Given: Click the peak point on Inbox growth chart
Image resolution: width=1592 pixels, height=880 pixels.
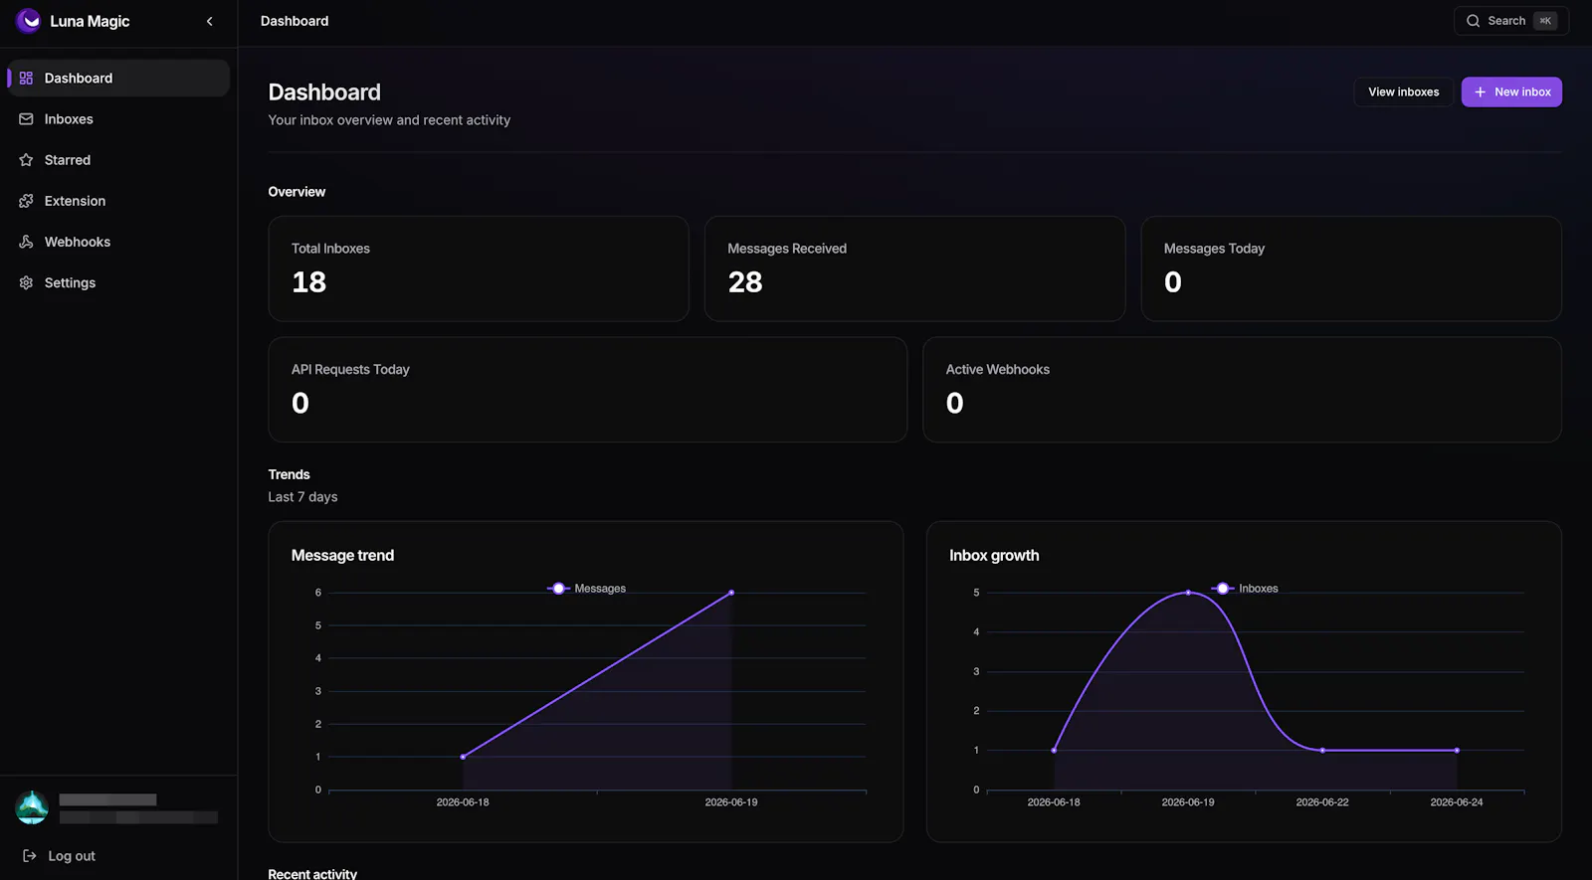Looking at the screenshot, I should pyautogui.click(x=1188, y=593).
